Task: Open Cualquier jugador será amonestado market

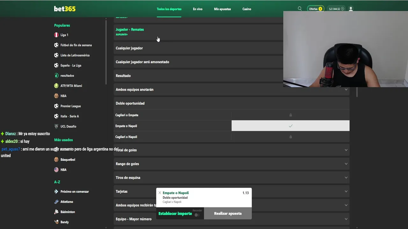Action: point(198,62)
